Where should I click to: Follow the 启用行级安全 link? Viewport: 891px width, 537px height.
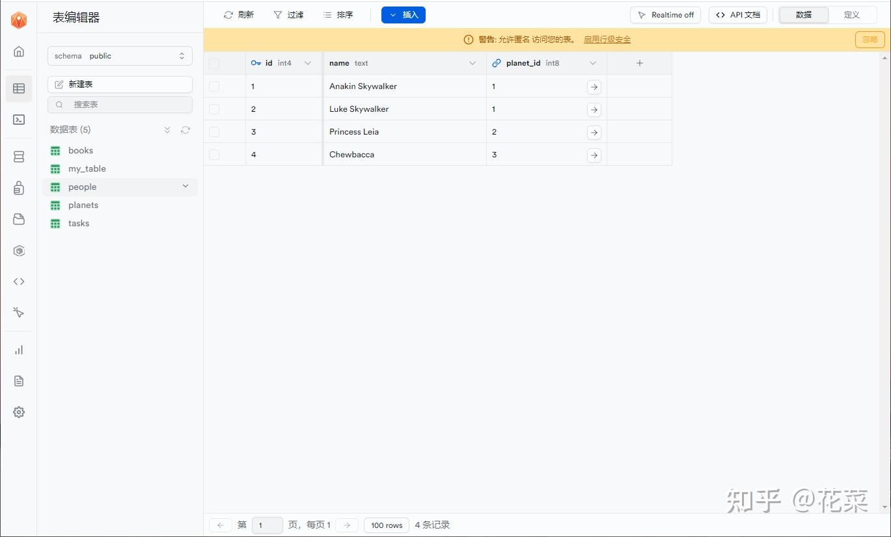coord(607,40)
